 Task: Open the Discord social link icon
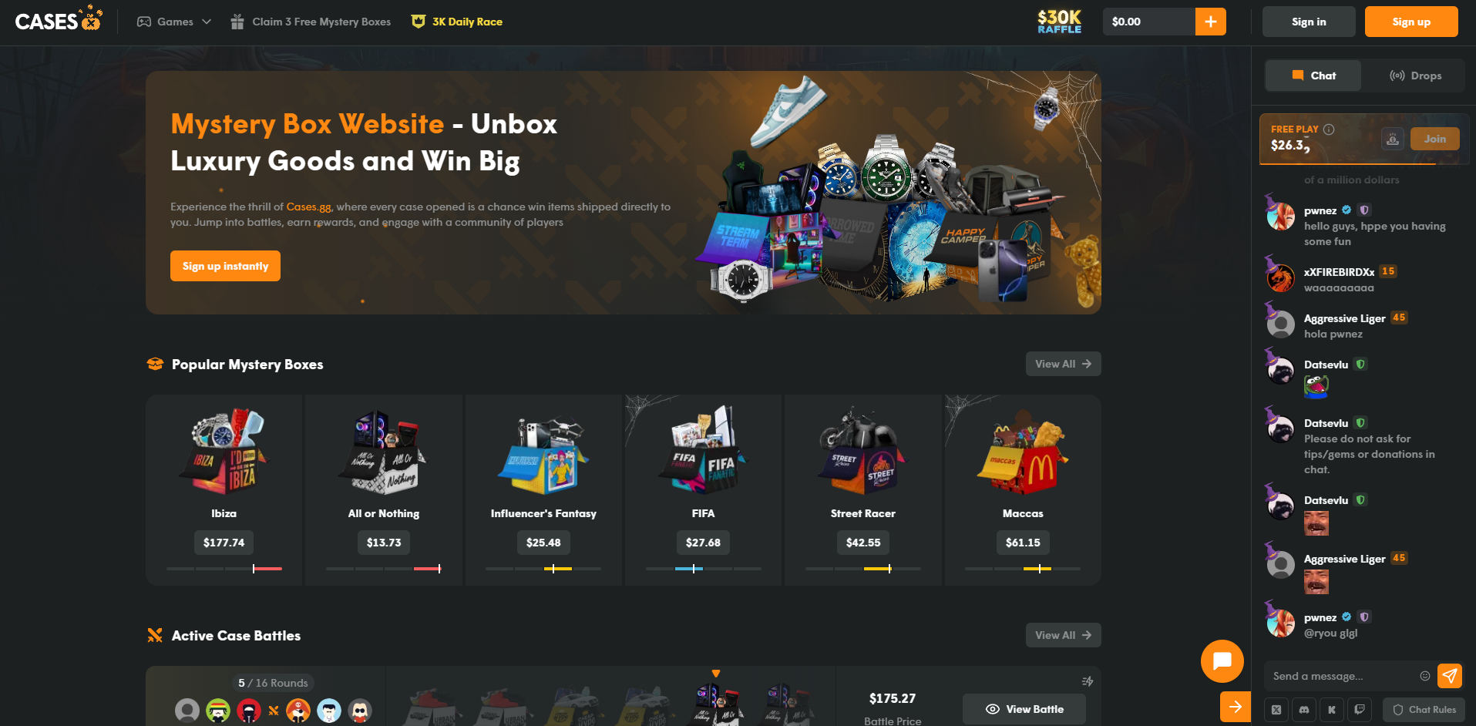point(1304,710)
